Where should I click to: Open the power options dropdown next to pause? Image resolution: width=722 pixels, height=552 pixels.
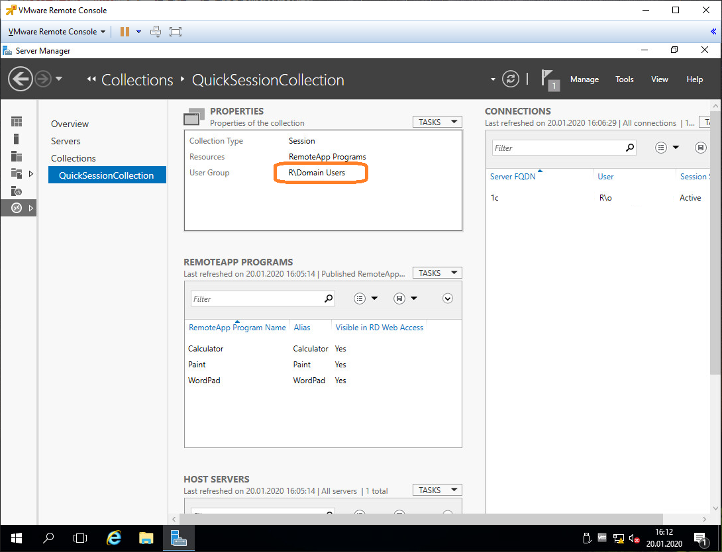click(x=138, y=32)
